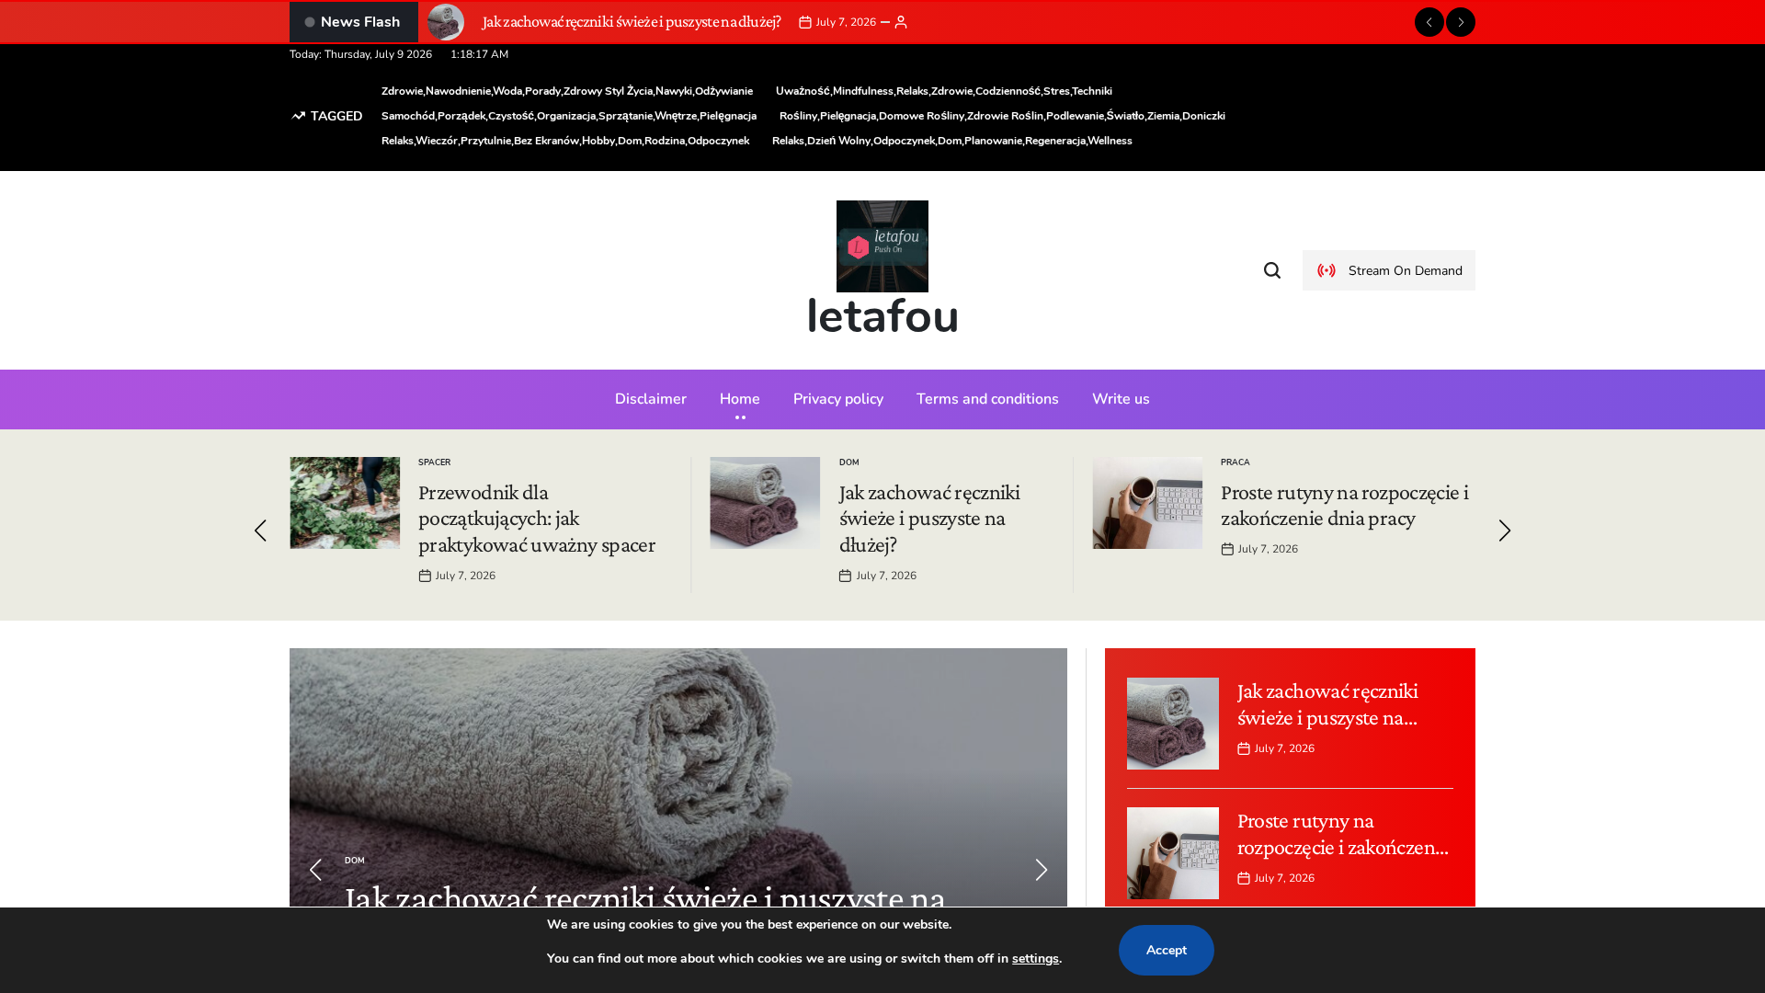The width and height of the screenshot is (1765, 993).
Task: Open the main slider headline Jak zachować ręczniki
Action: click(x=645, y=896)
